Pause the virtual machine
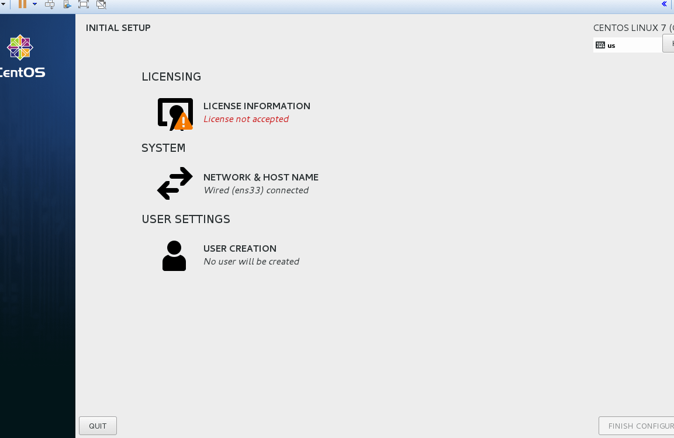 (22, 4)
